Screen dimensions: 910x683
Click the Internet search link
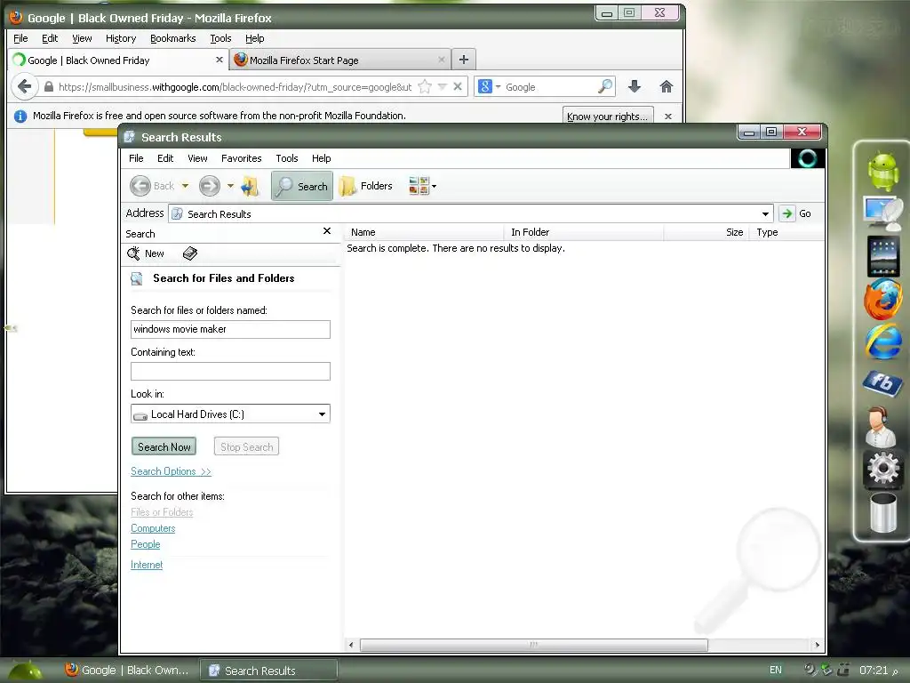tap(147, 565)
